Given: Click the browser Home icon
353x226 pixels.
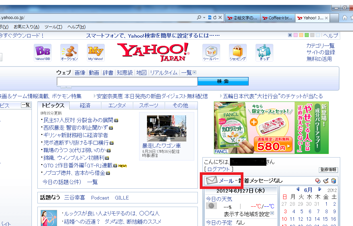Looking at the screenshot, I should pyautogui.click(x=345, y=17).
